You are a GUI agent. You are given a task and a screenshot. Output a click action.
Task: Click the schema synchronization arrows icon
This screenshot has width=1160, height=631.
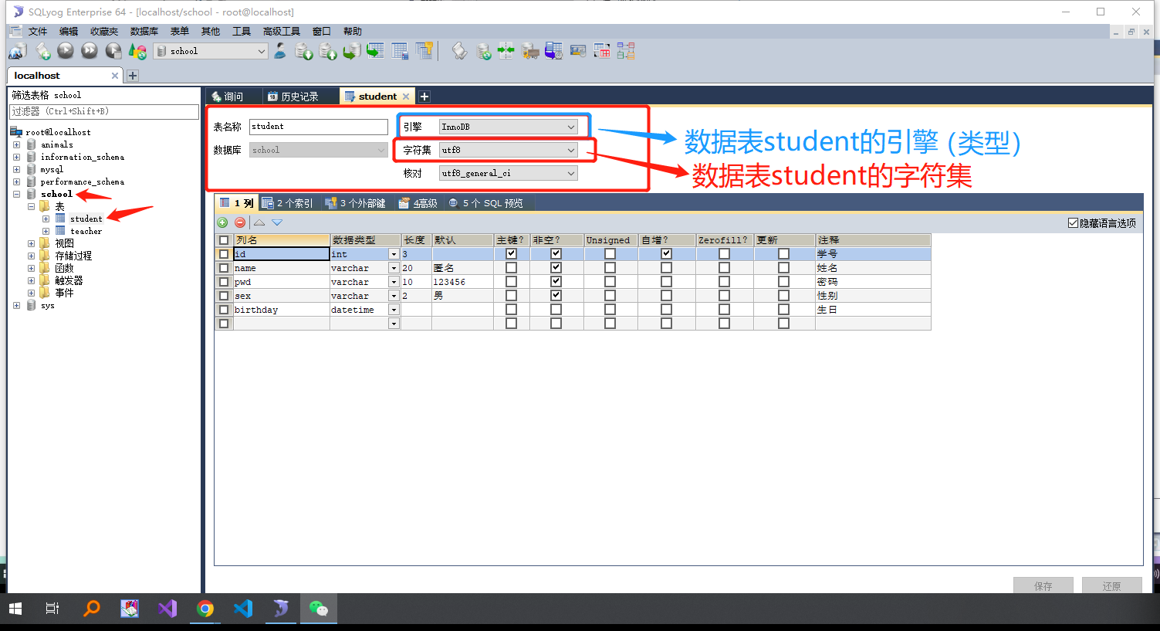(506, 51)
